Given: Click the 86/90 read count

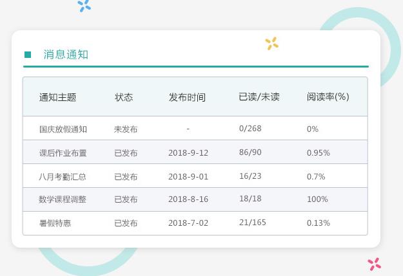Looking at the screenshot, I should (x=250, y=152).
